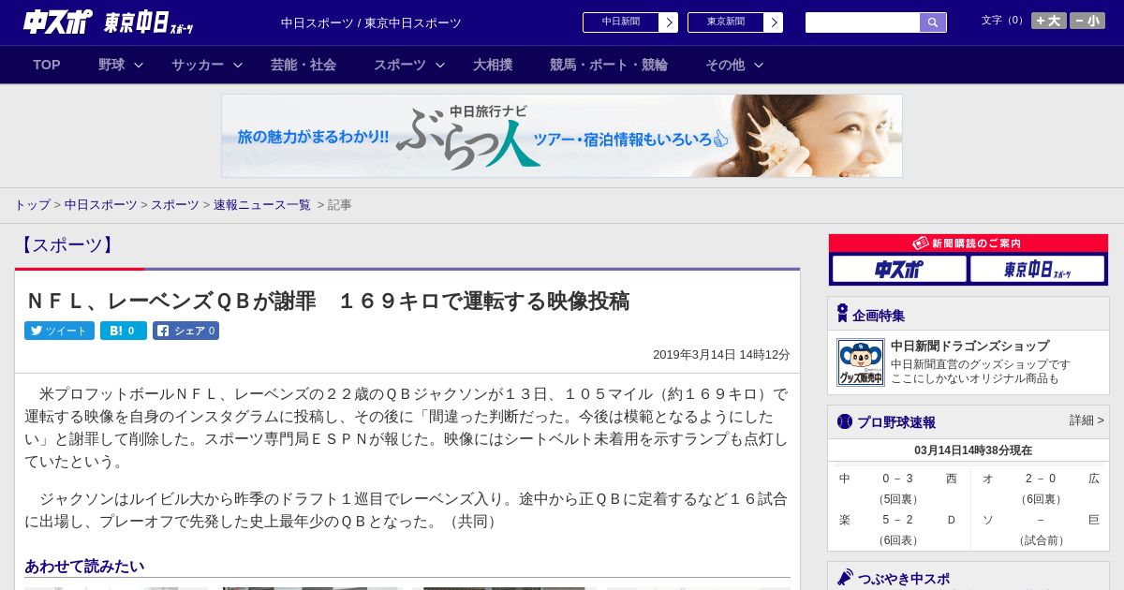This screenshot has width=1124, height=590.
Task: Open the 芸能・社会 menu item
Action: (303, 65)
